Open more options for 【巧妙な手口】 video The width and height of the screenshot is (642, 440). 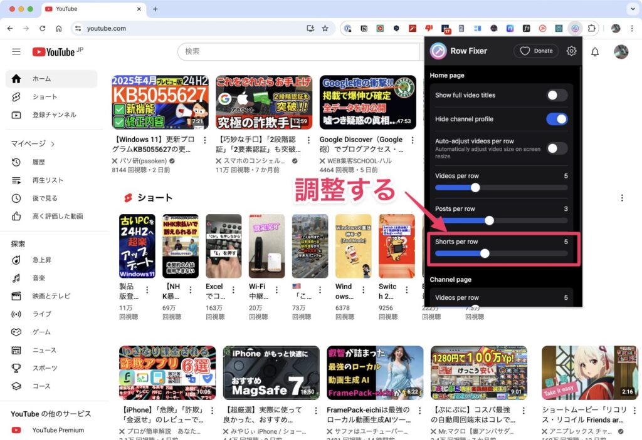[x=308, y=140]
